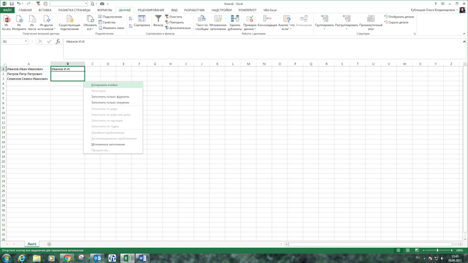
Task: Click 'Отобразить детали' in Структура group
Action: click(398, 17)
